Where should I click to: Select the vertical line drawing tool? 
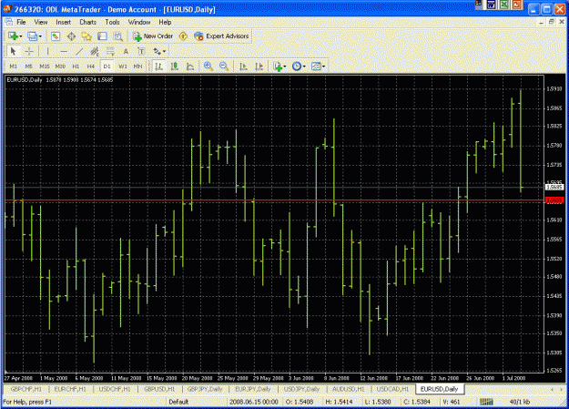(47, 51)
